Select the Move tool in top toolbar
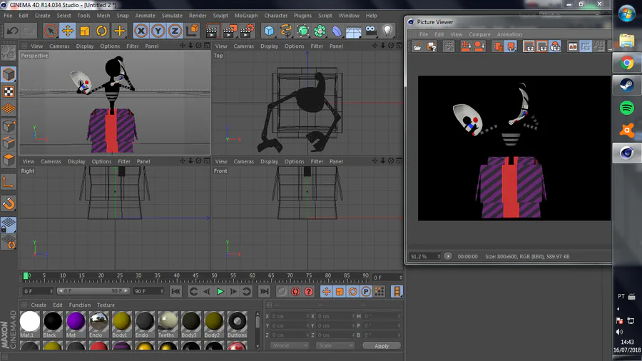Screen dimensions: 642x361 (x=68, y=31)
